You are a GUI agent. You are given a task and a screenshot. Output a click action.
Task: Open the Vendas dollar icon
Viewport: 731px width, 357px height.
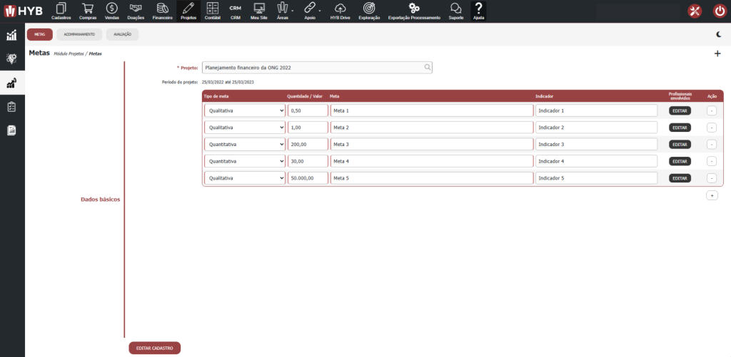click(x=112, y=10)
